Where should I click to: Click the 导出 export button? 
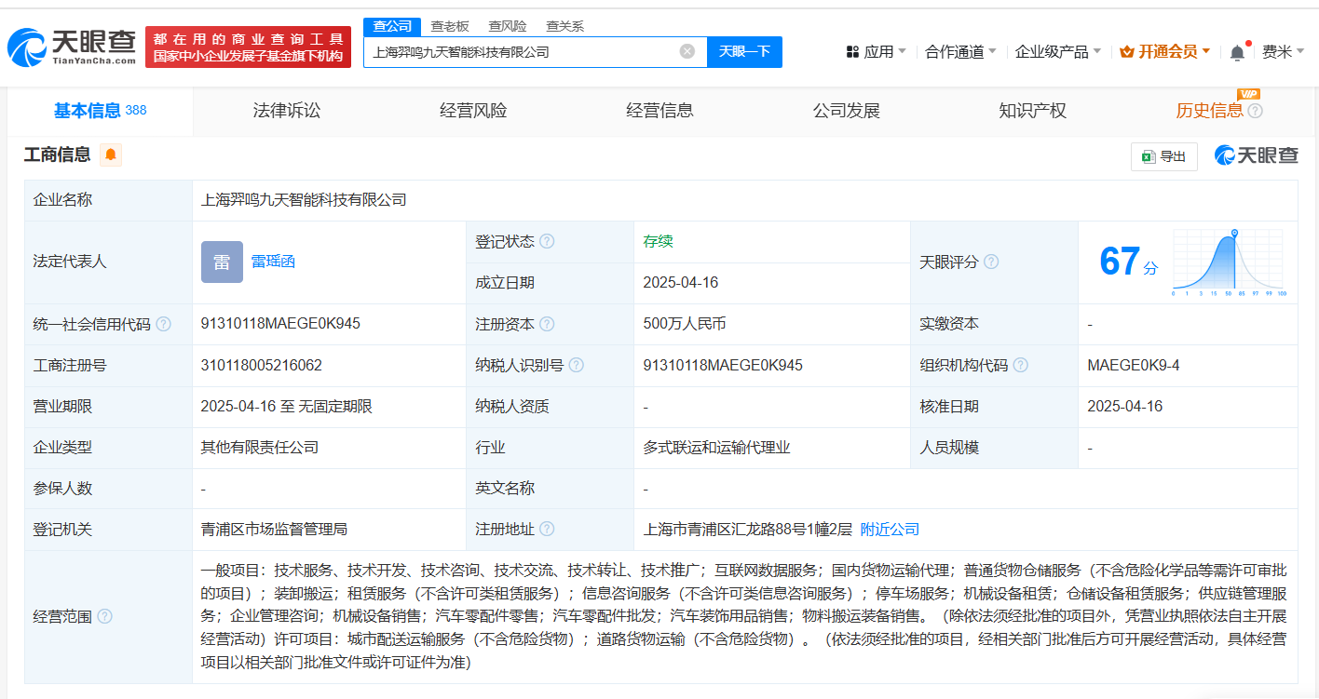click(x=1163, y=156)
